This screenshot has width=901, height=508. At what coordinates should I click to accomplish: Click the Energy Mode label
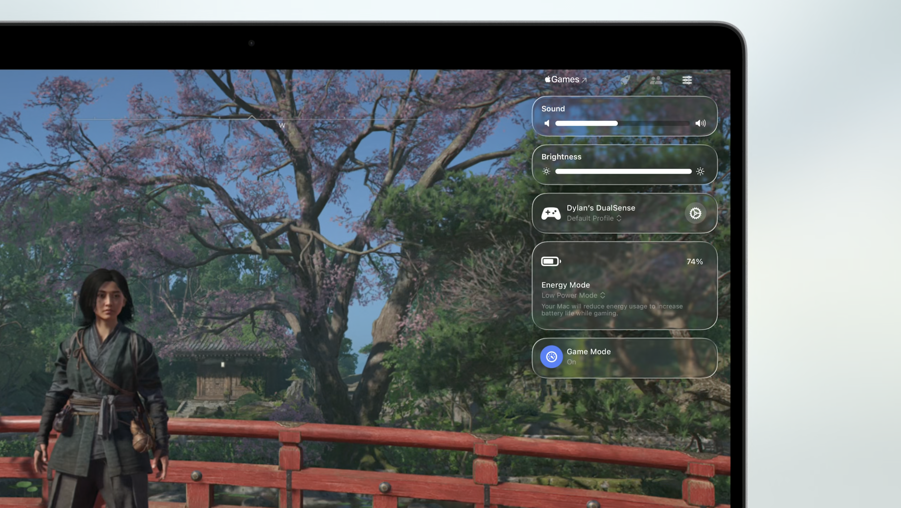pyautogui.click(x=566, y=285)
